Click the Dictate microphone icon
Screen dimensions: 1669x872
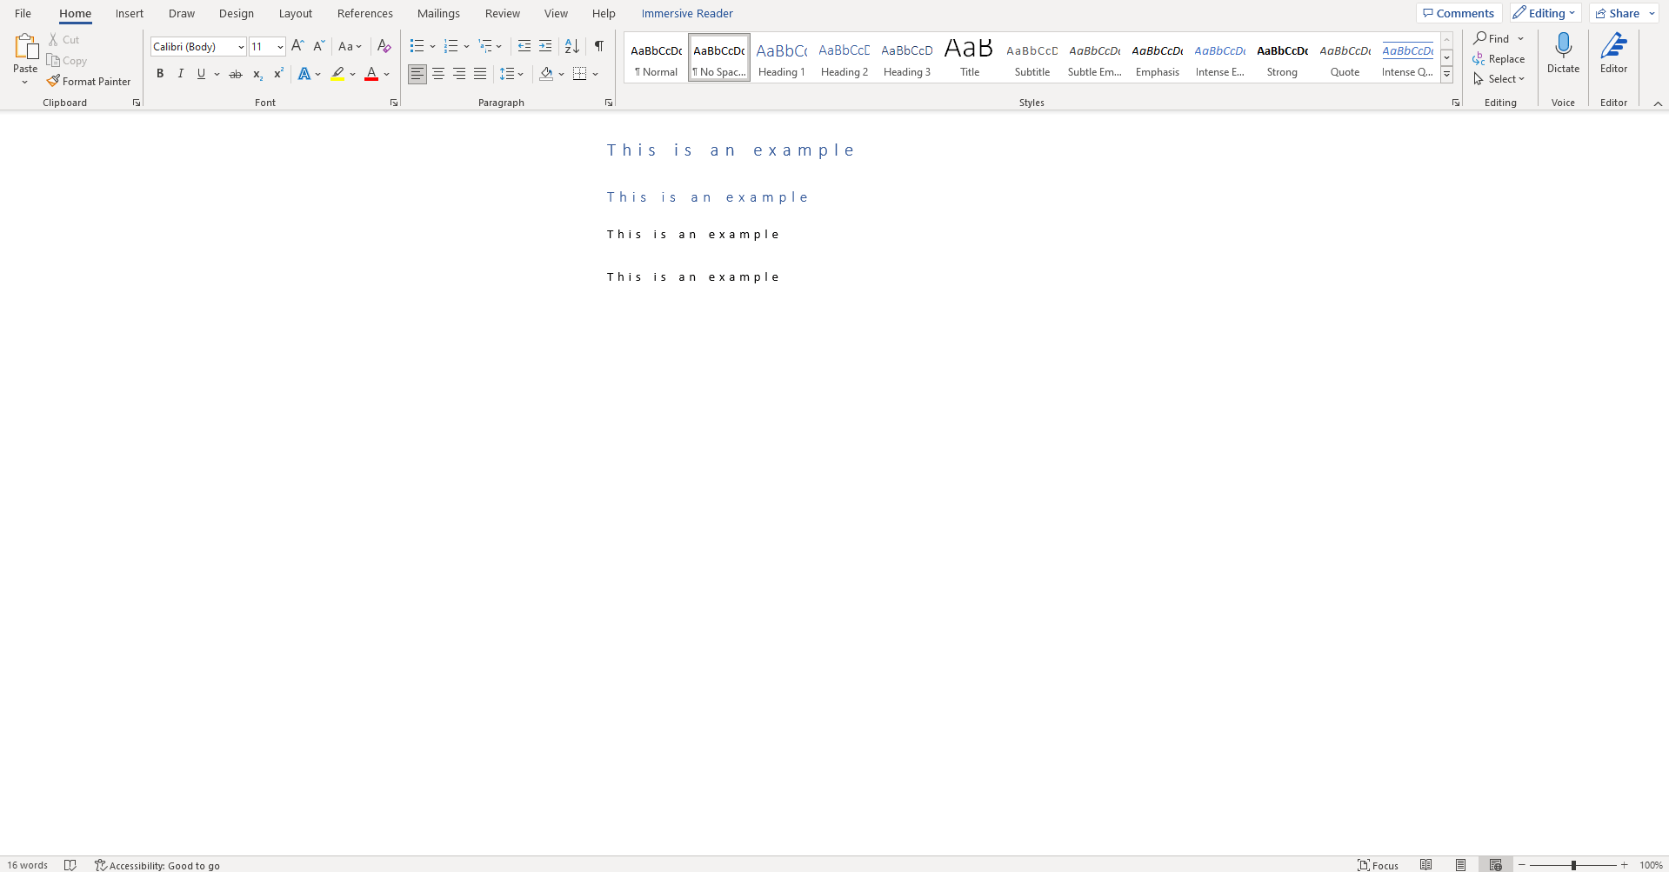[1563, 46]
